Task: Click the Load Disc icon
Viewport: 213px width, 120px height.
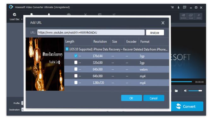Action: 15,15
